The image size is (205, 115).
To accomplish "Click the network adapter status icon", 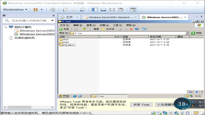I will [x=165, y=113].
